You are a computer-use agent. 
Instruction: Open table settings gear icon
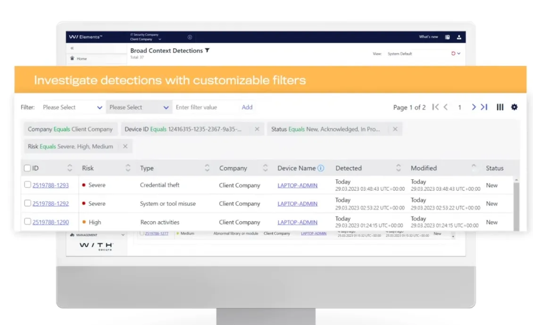[x=514, y=107]
